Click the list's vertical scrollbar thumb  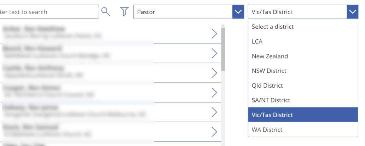tap(223, 49)
